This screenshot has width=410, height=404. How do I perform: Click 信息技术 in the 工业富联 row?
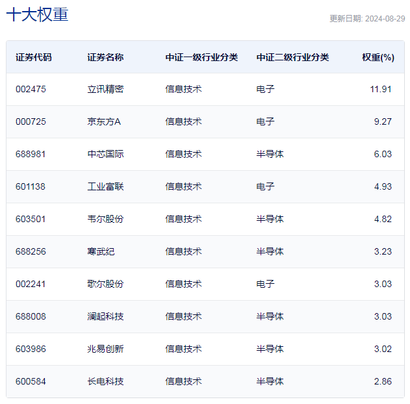coord(184,186)
